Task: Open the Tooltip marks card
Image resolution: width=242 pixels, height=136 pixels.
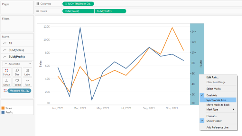Action: coord(17,82)
